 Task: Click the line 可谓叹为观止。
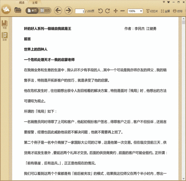pyautogui.click(x=35, y=101)
